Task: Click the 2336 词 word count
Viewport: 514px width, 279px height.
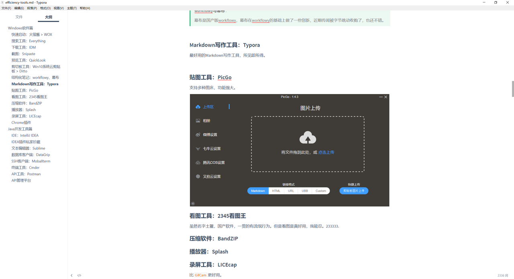Action: tap(503, 275)
